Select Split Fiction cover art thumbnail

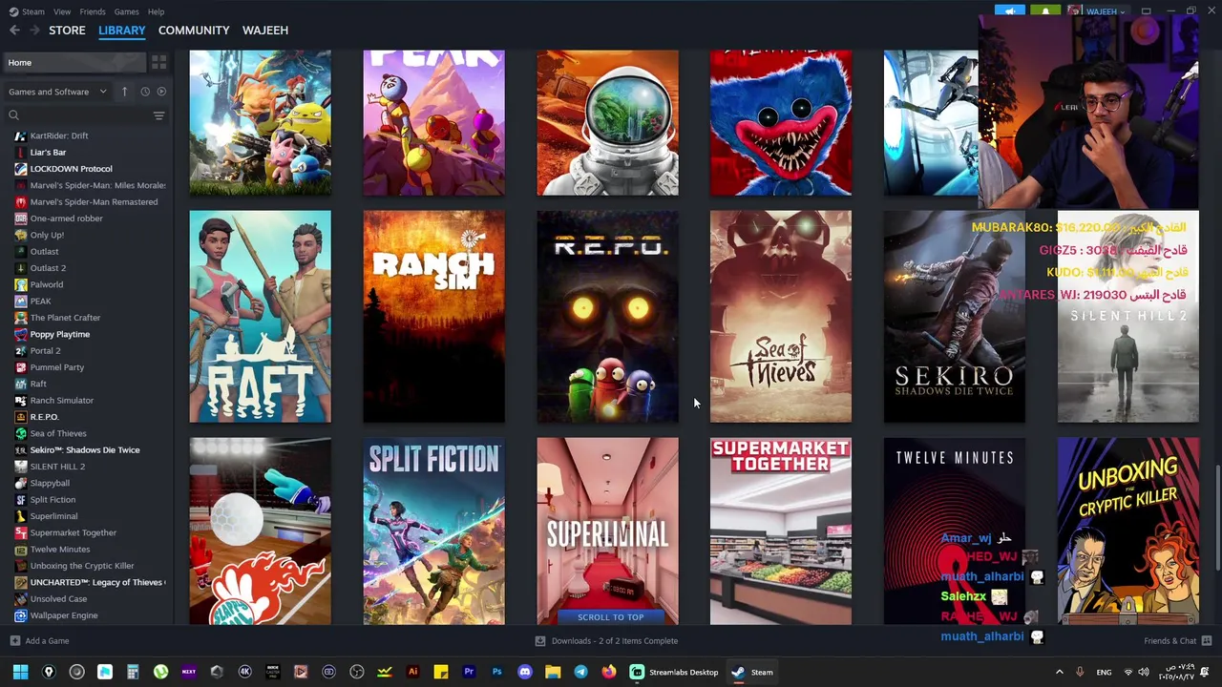click(x=434, y=531)
